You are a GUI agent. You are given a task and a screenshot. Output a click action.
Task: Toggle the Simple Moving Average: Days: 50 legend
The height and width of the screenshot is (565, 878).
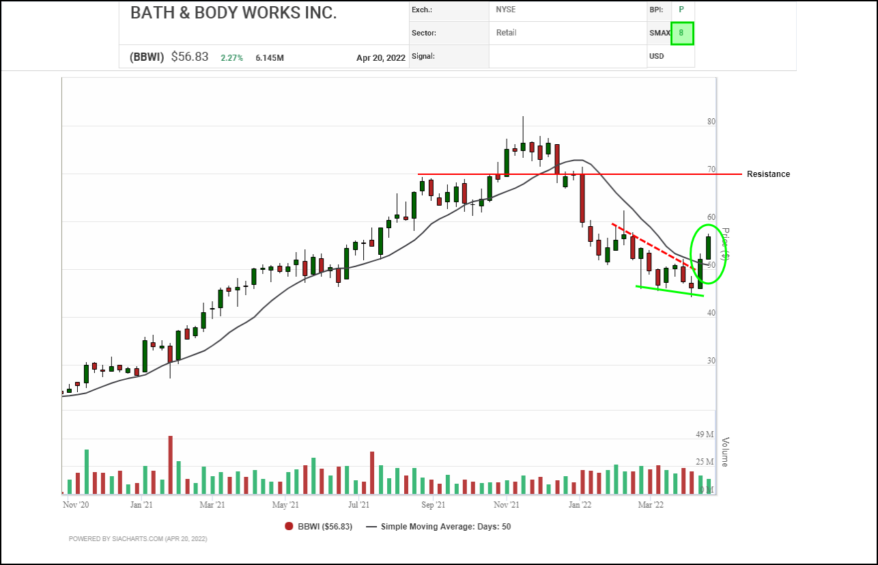pos(446,527)
